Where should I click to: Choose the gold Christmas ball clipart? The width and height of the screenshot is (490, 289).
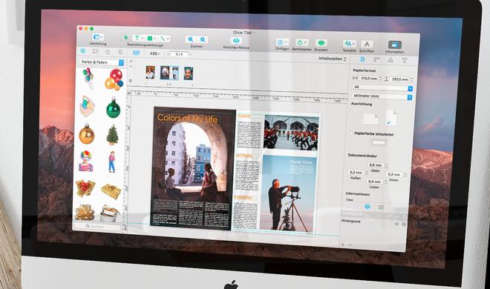click(87, 133)
